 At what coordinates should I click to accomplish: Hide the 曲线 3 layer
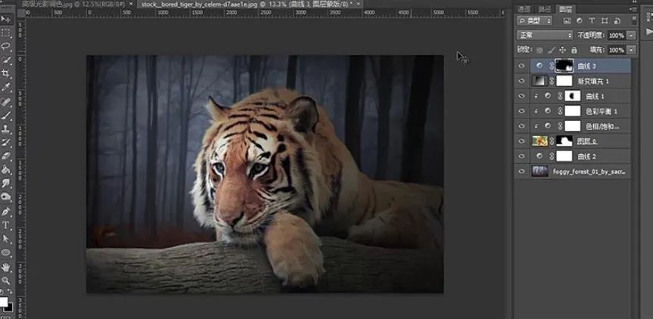point(521,66)
